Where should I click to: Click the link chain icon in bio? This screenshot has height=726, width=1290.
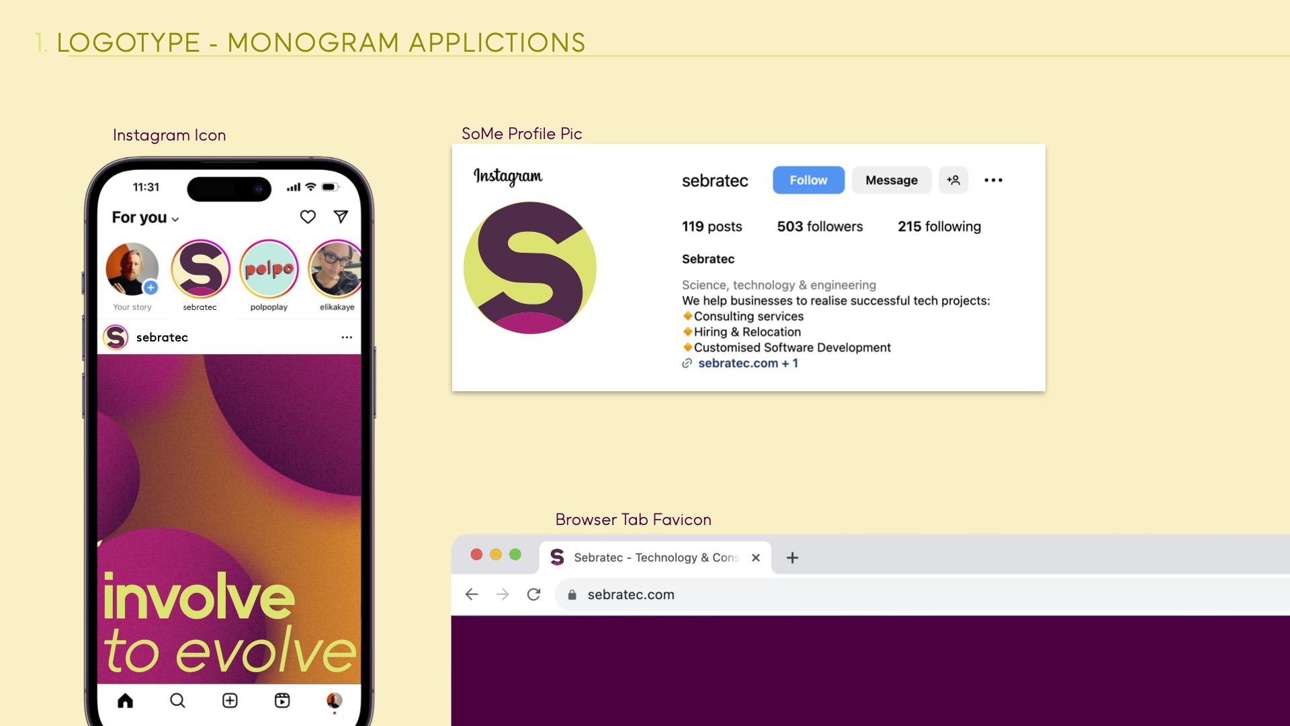click(687, 363)
